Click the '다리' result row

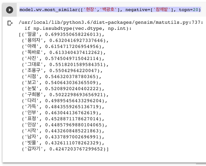65,101
